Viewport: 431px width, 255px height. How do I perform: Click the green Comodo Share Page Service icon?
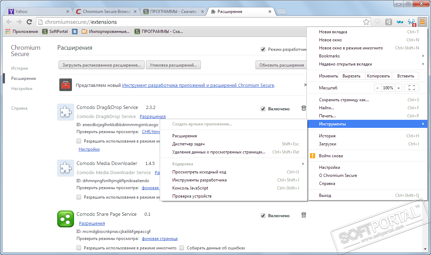tap(66, 219)
